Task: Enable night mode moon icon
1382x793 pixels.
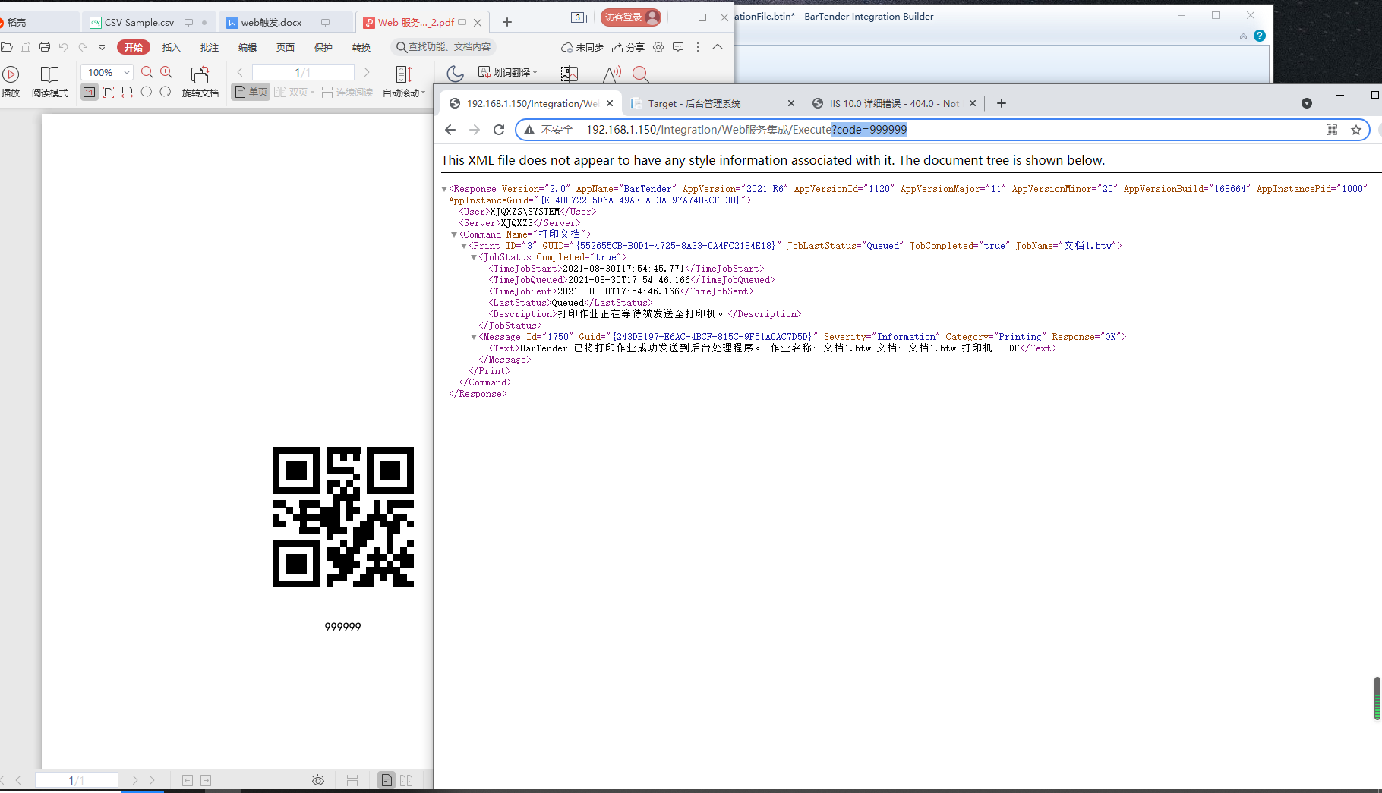Action: point(455,74)
